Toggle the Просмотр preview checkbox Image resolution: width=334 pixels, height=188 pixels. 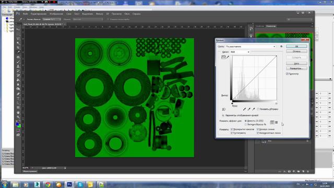pyautogui.click(x=287, y=74)
